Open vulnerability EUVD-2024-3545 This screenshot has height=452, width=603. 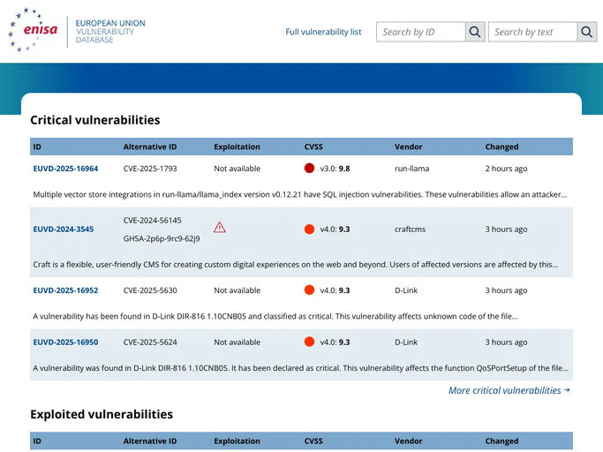pyautogui.click(x=64, y=230)
